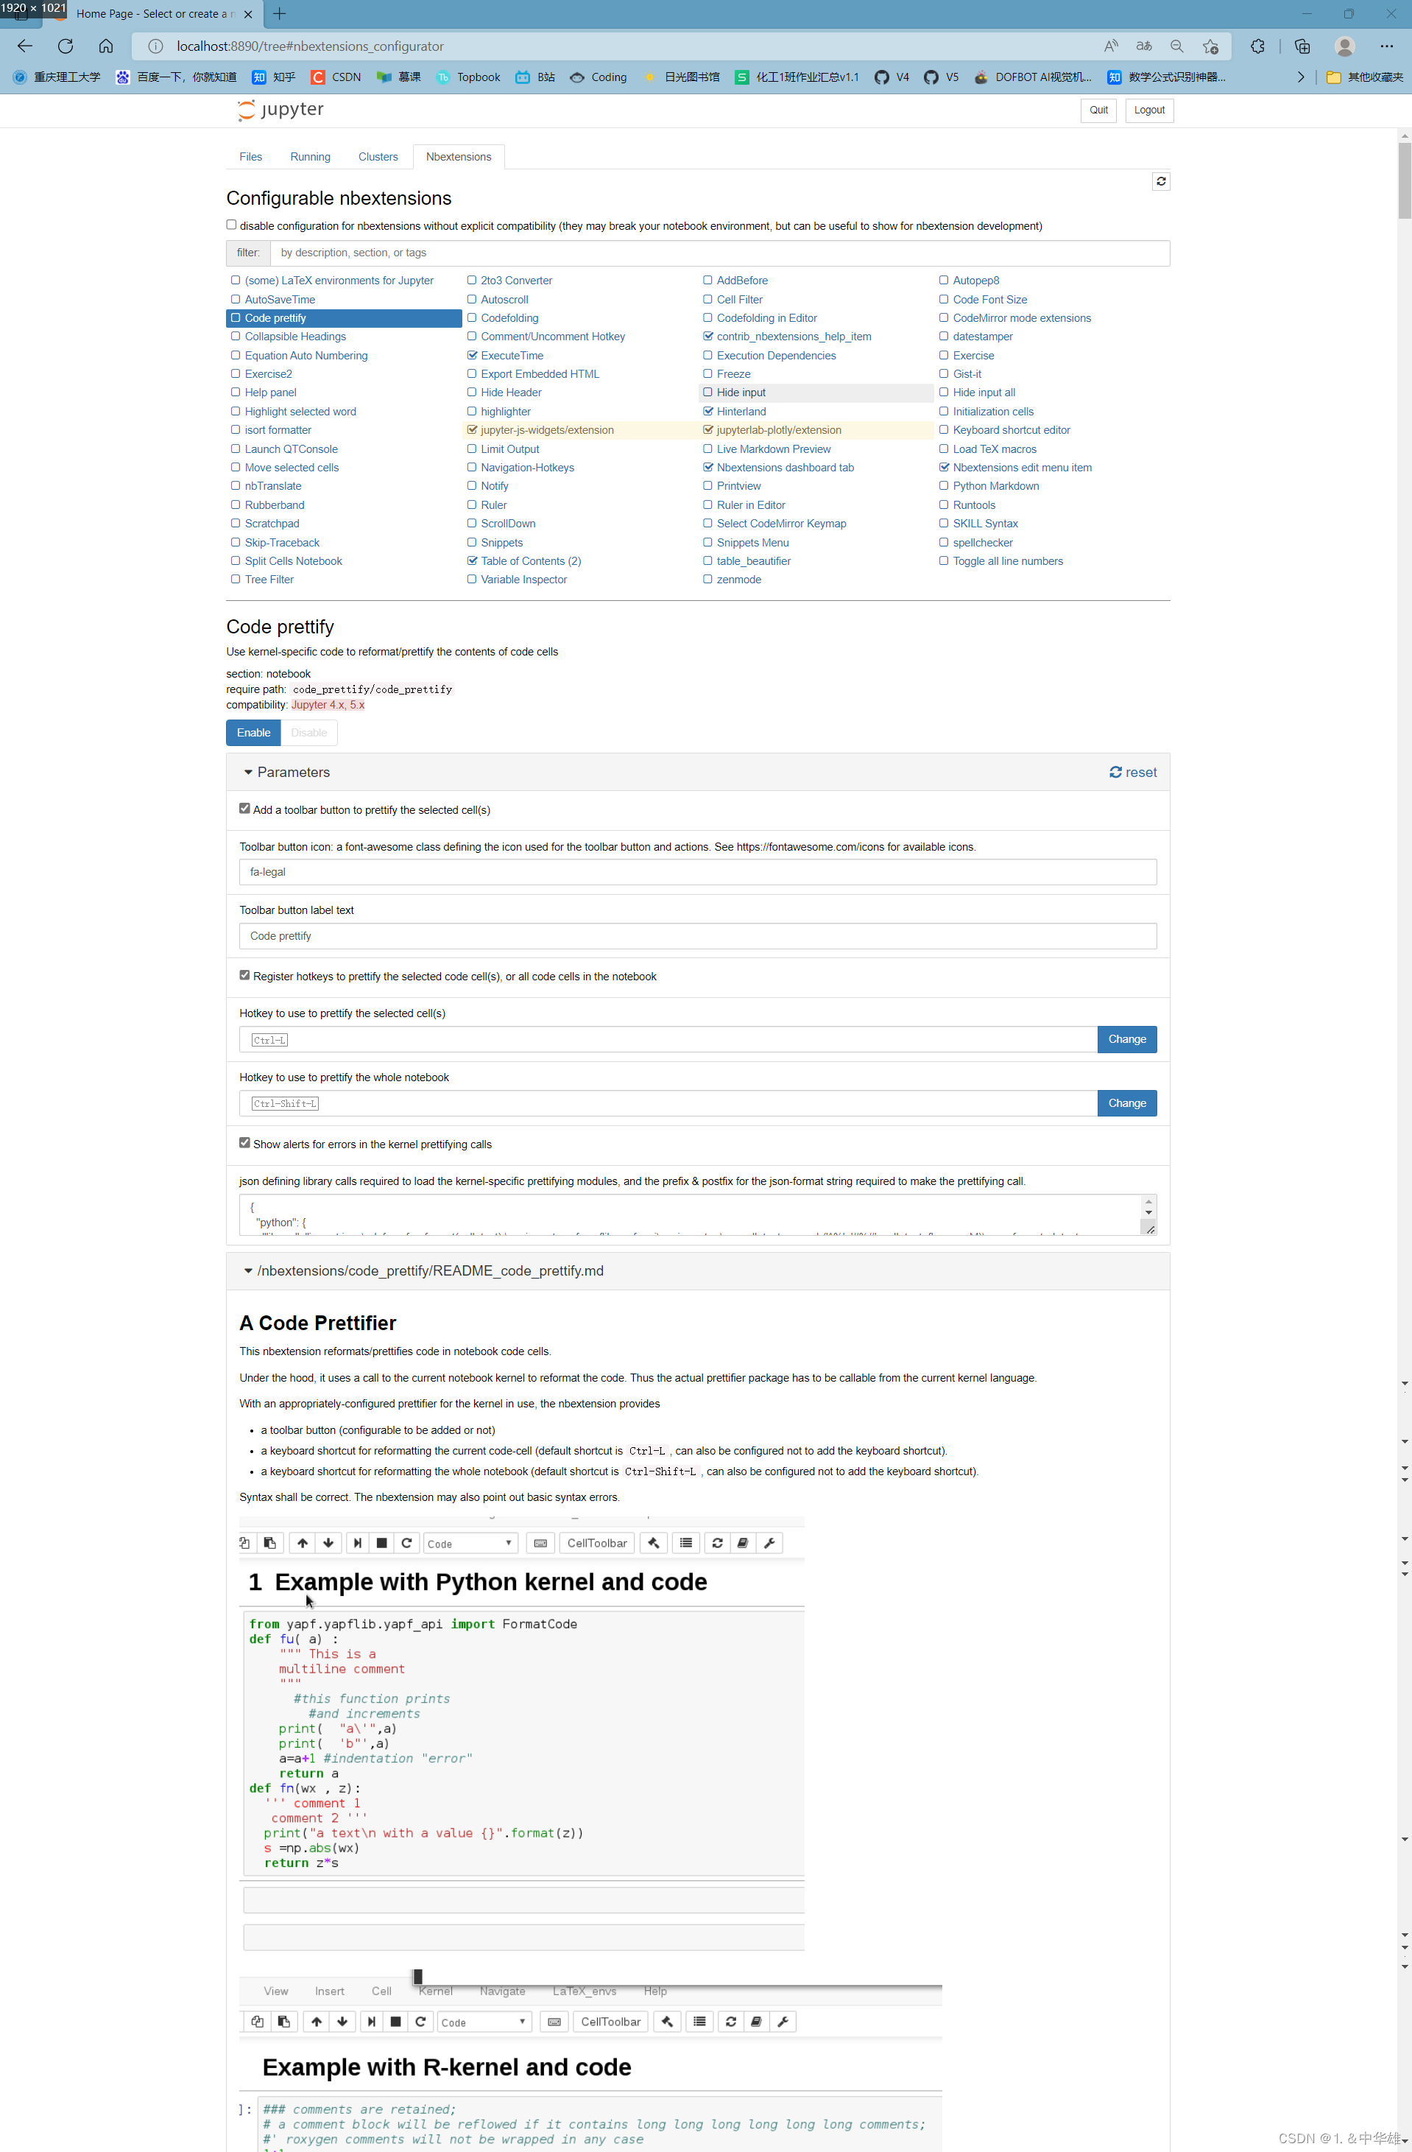Select the Hide input extension
Screen dimensions: 1412x2152
pos(816,393)
